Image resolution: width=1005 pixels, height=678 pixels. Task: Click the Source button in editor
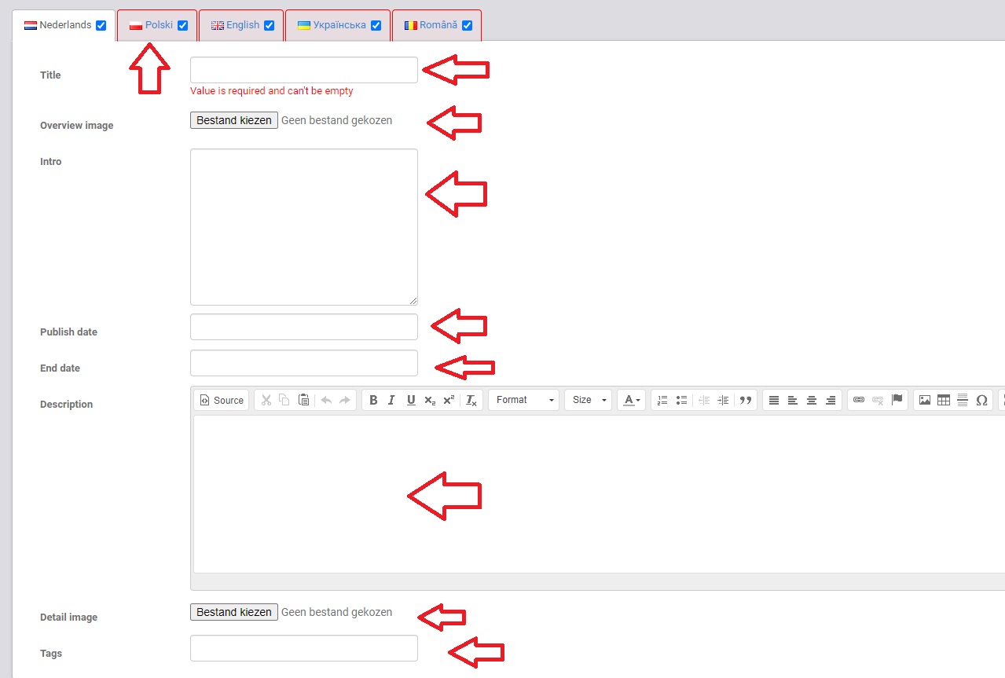222,400
